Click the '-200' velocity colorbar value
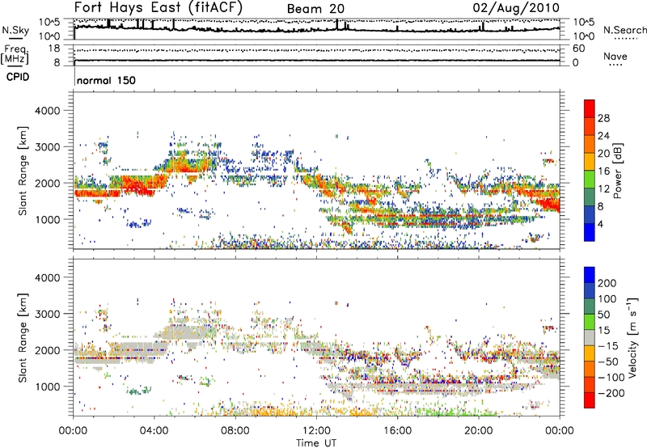The image size is (647, 448). pos(611,393)
